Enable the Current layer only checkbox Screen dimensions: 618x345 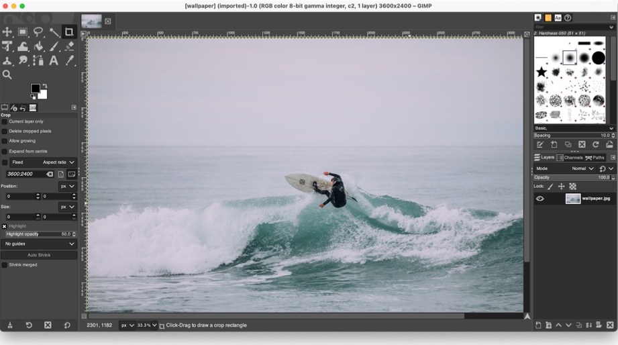[5, 121]
